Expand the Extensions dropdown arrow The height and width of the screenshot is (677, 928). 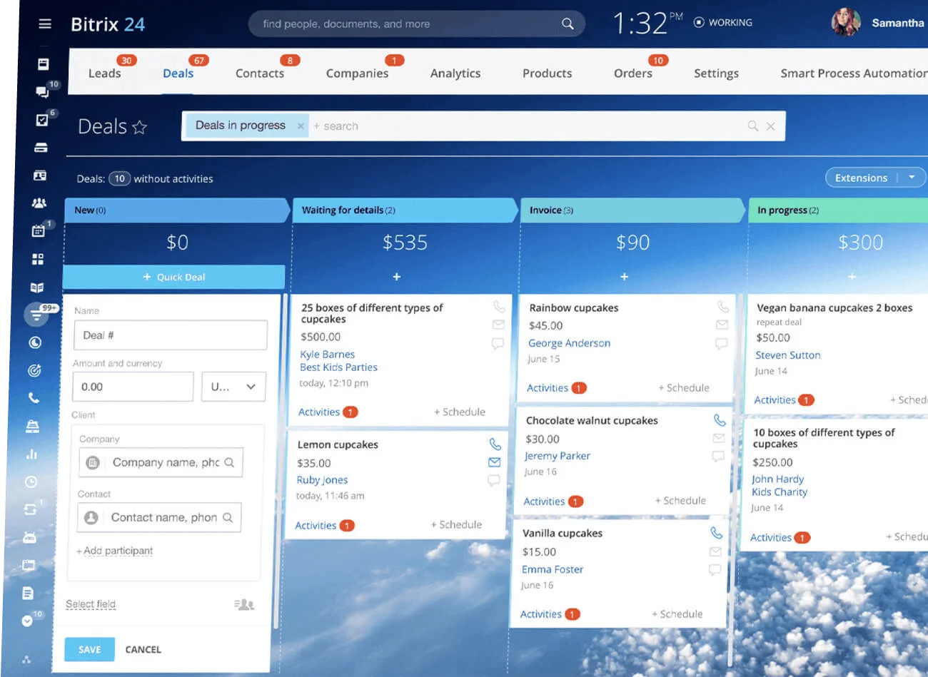pos(912,177)
